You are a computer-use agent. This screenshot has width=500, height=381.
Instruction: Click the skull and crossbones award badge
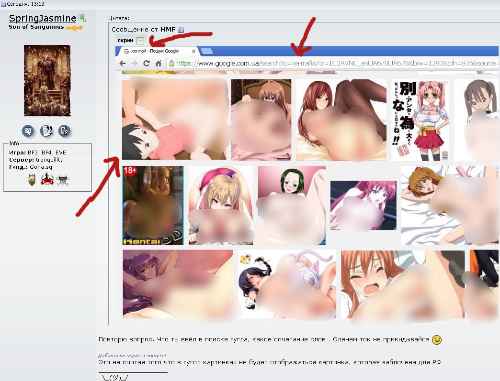pos(61,180)
